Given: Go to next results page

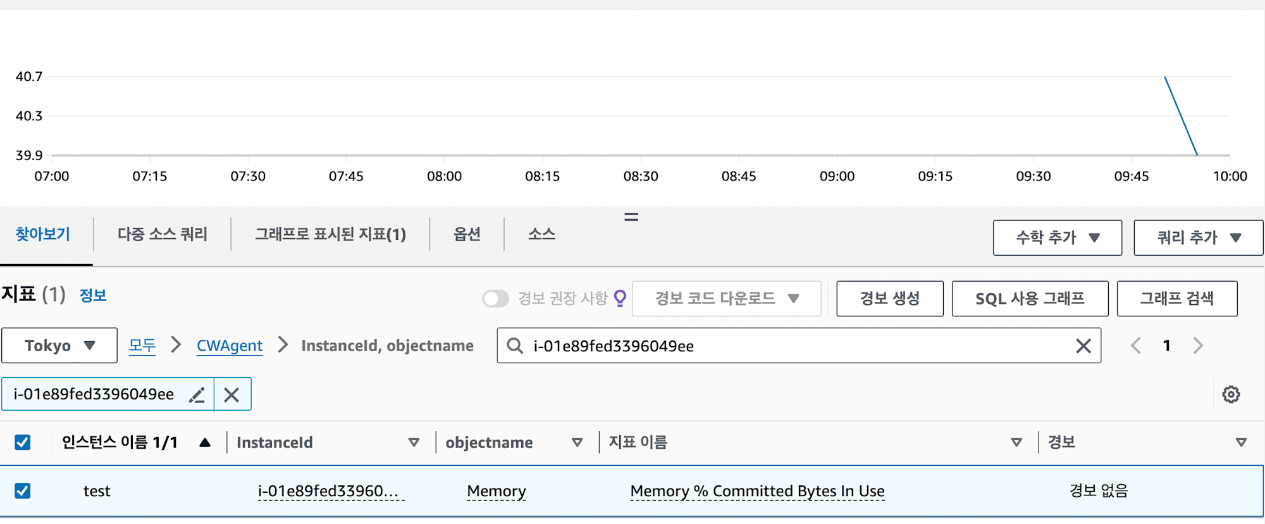Looking at the screenshot, I should [x=1198, y=346].
